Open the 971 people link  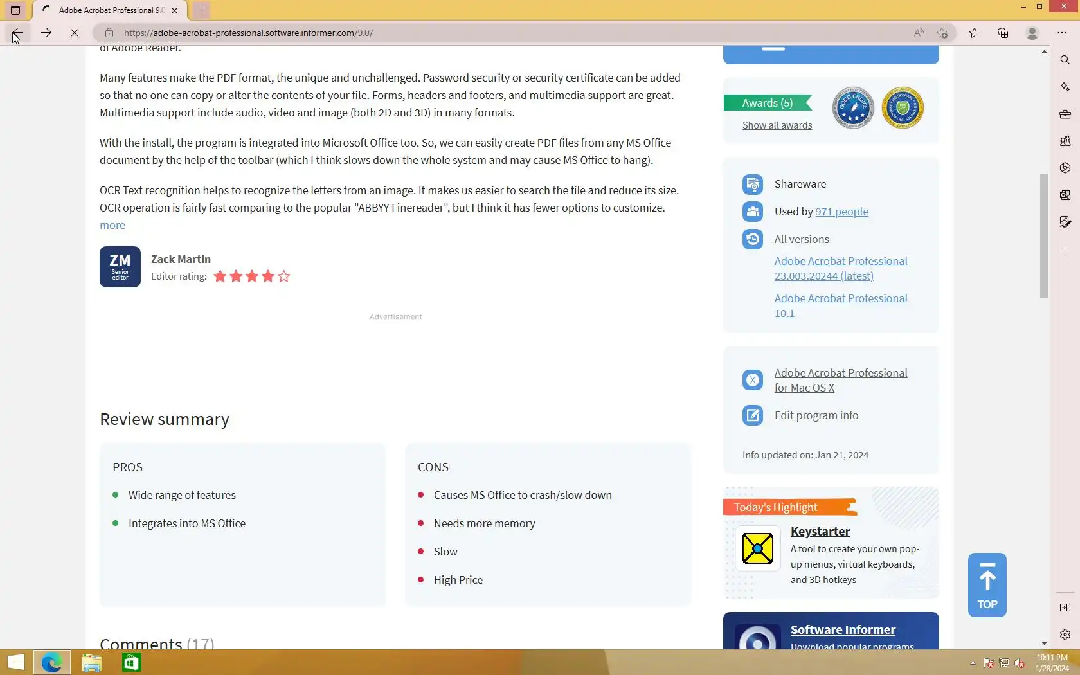point(842,212)
